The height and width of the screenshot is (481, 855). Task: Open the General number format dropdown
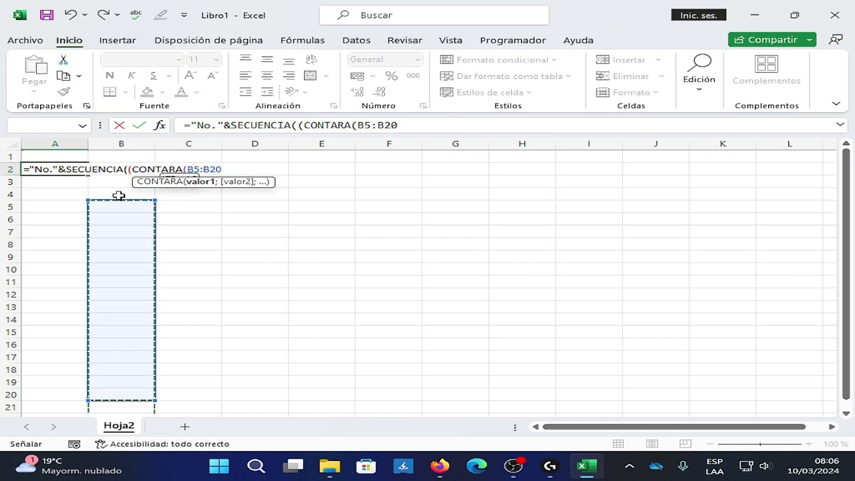point(417,59)
